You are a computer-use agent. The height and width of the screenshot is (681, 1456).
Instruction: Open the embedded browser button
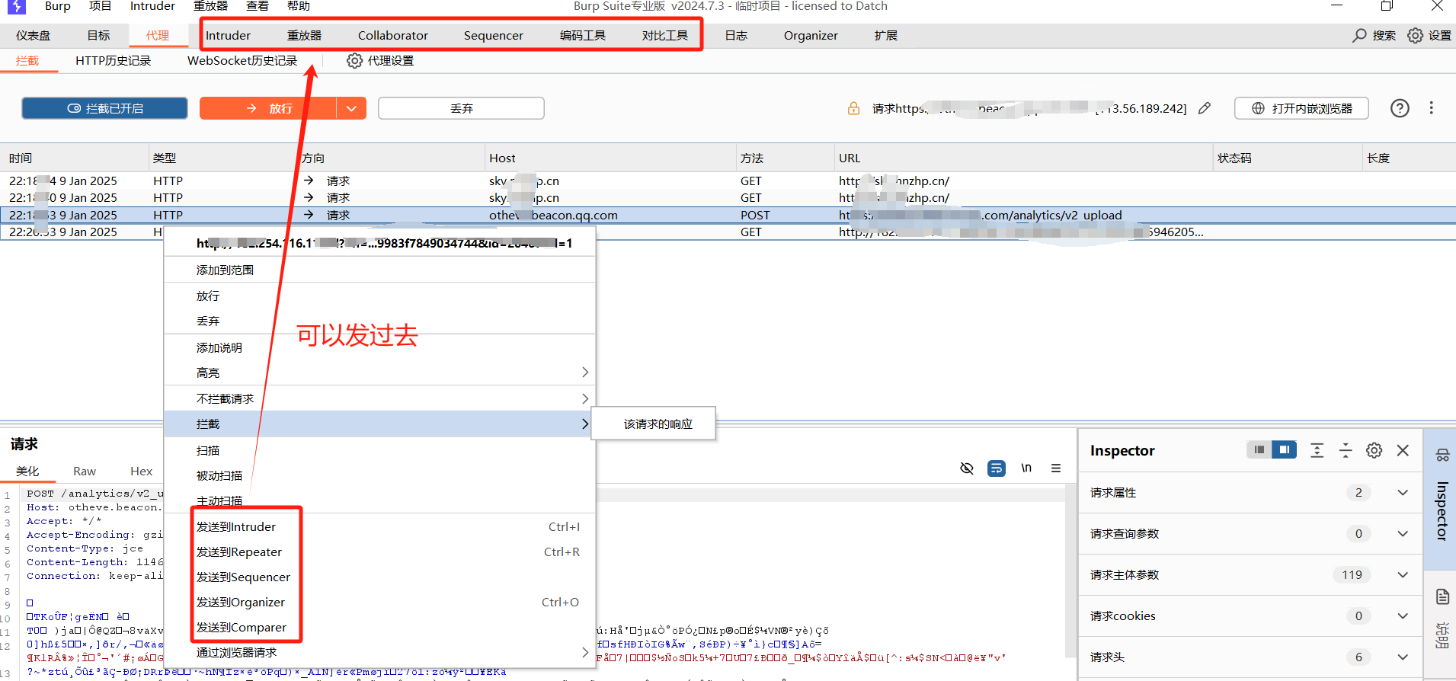1301,108
